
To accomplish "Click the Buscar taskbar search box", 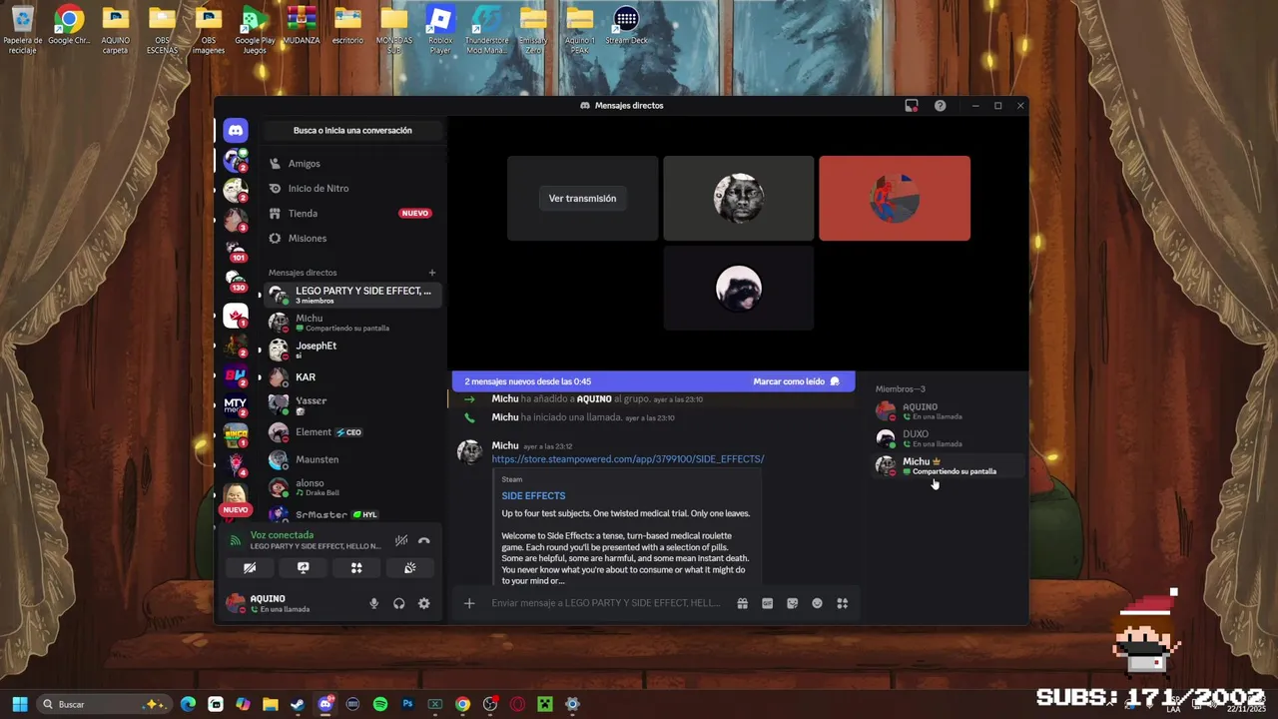I will coord(104,704).
